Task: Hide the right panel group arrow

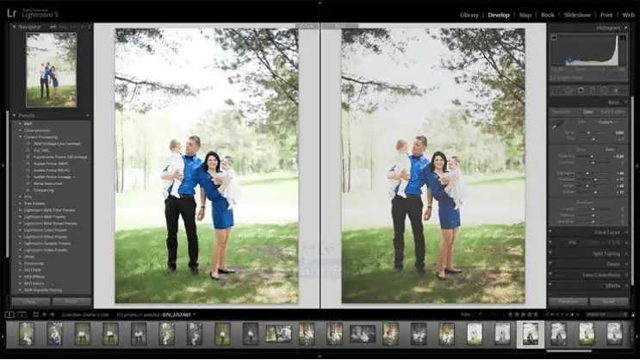Action: 637,165
